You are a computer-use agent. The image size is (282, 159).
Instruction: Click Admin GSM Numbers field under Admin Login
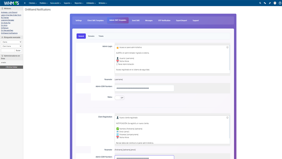144,88
